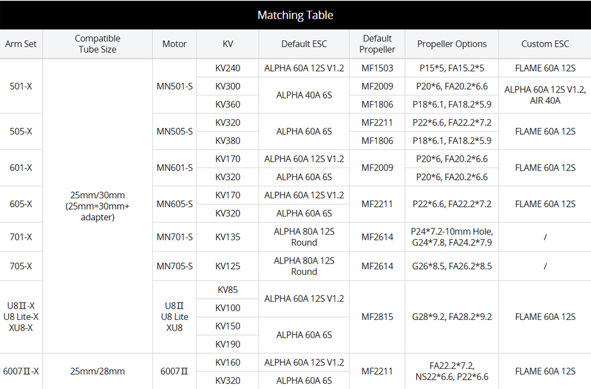Select the MF1503 propeller cell

(x=377, y=68)
